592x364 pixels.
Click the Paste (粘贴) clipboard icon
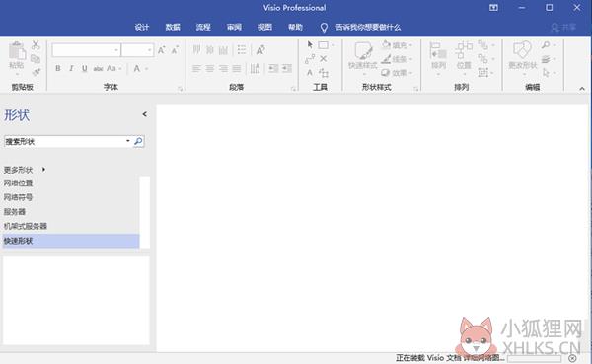(x=17, y=51)
